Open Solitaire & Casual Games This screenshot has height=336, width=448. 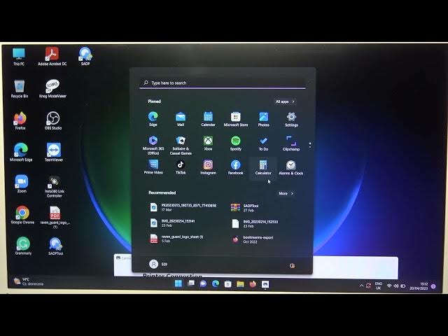tap(181, 145)
